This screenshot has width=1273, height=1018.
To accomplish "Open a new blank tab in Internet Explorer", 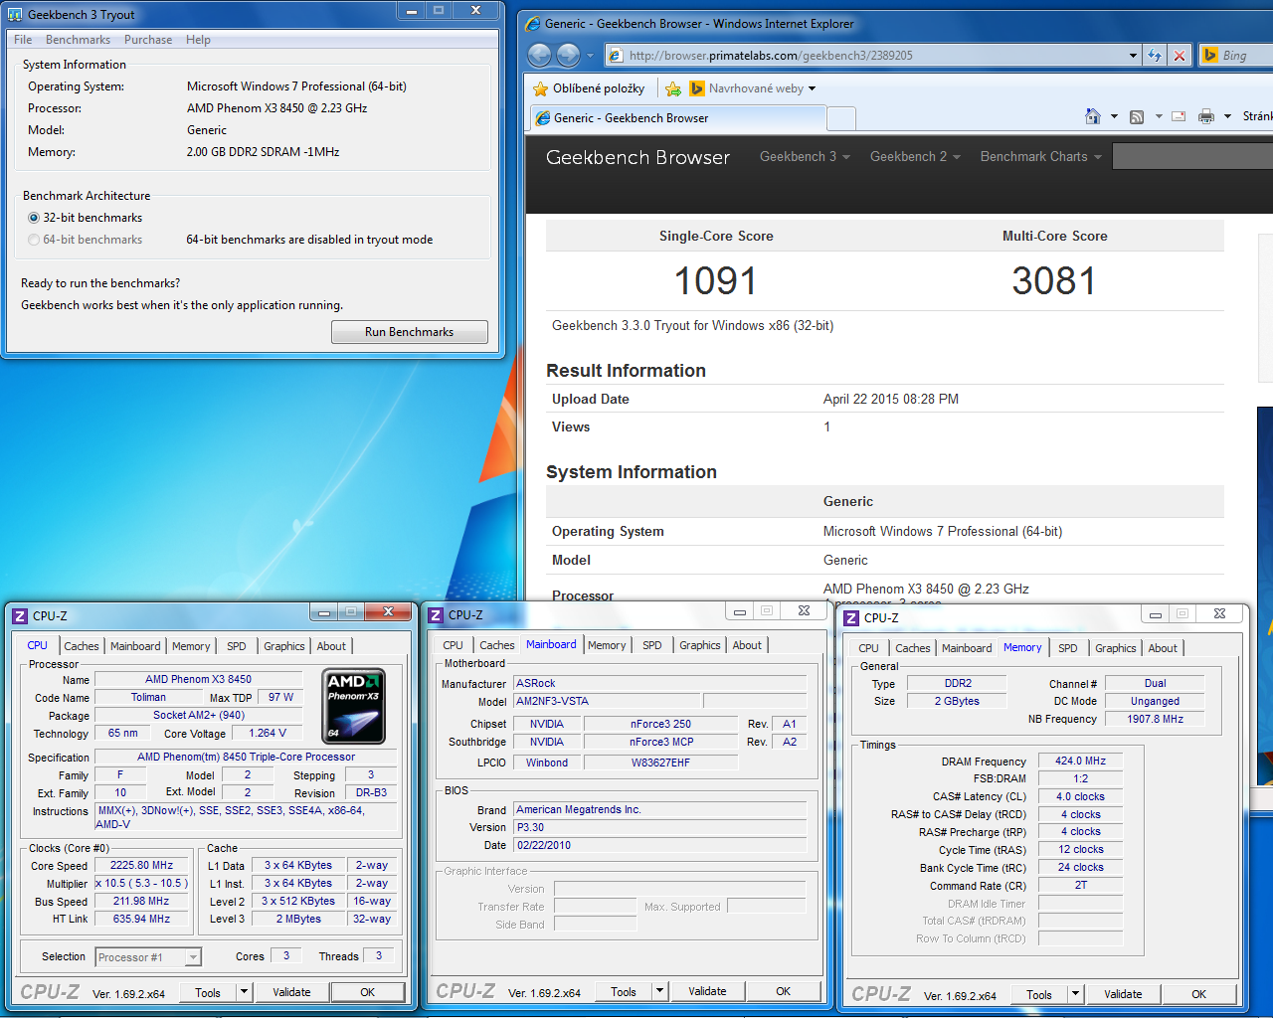I will click(841, 118).
